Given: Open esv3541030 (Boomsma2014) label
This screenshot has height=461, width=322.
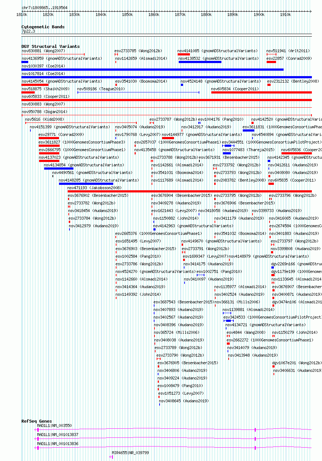Looking at the screenshot, I should [141, 81].
